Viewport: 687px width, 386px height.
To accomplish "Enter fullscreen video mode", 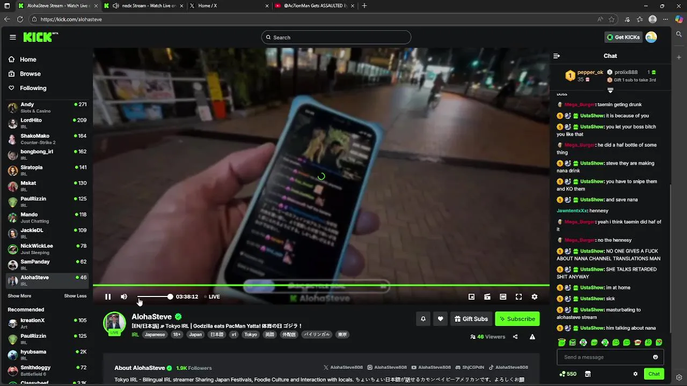I will pyautogui.click(x=518, y=296).
